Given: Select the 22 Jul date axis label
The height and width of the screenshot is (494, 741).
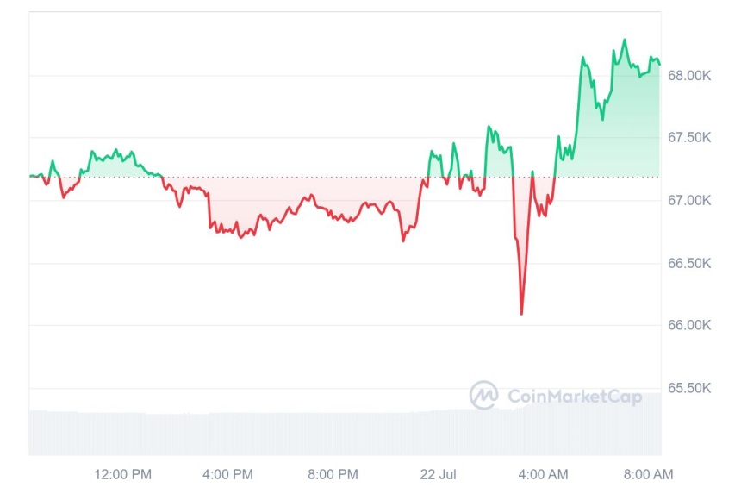Looking at the screenshot, I should pos(439,474).
